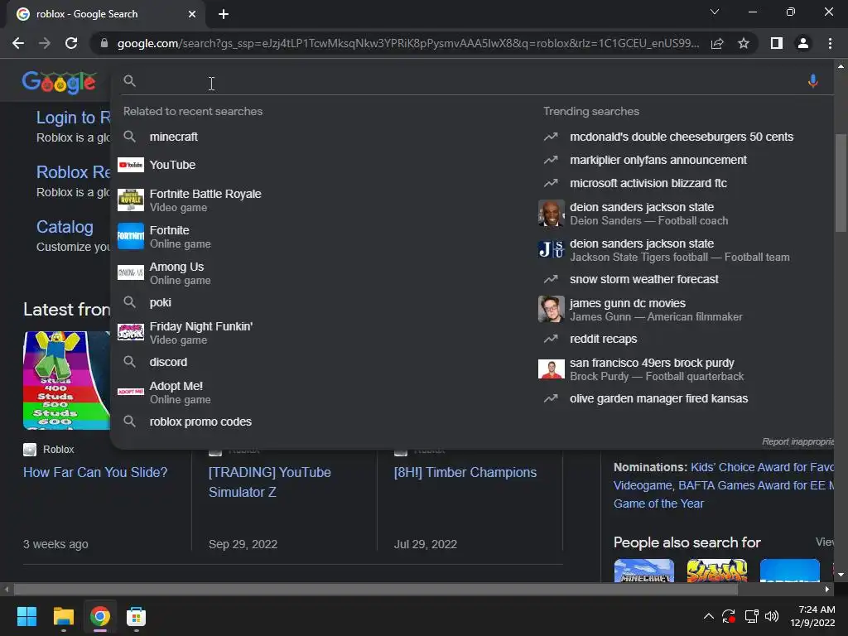Click the taskbar volume speaker icon
The height and width of the screenshot is (636, 848).
772,616
